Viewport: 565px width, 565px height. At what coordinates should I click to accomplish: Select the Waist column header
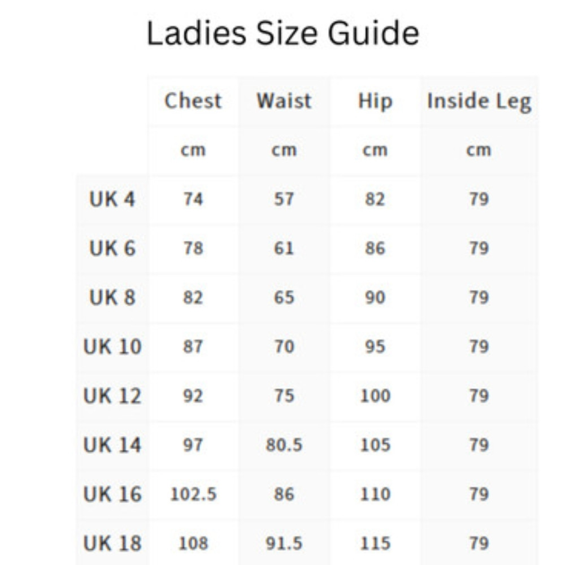tap(284, 101)
